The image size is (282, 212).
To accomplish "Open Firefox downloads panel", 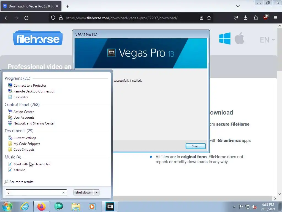I will point(245,18).
